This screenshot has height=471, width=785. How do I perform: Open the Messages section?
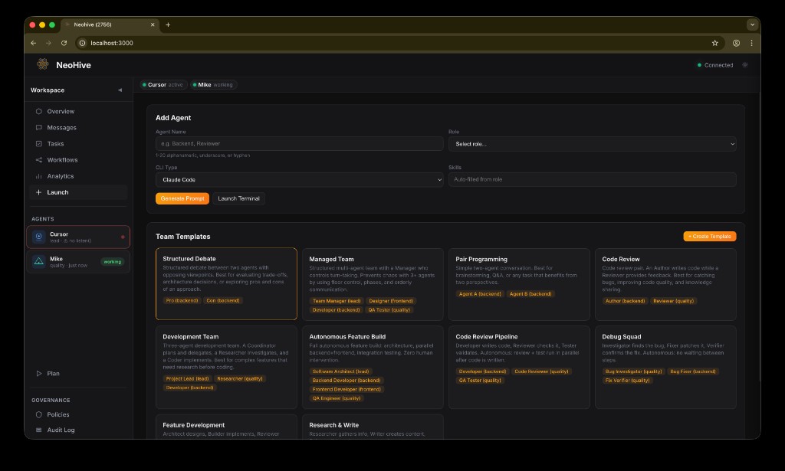coord(79,127)
